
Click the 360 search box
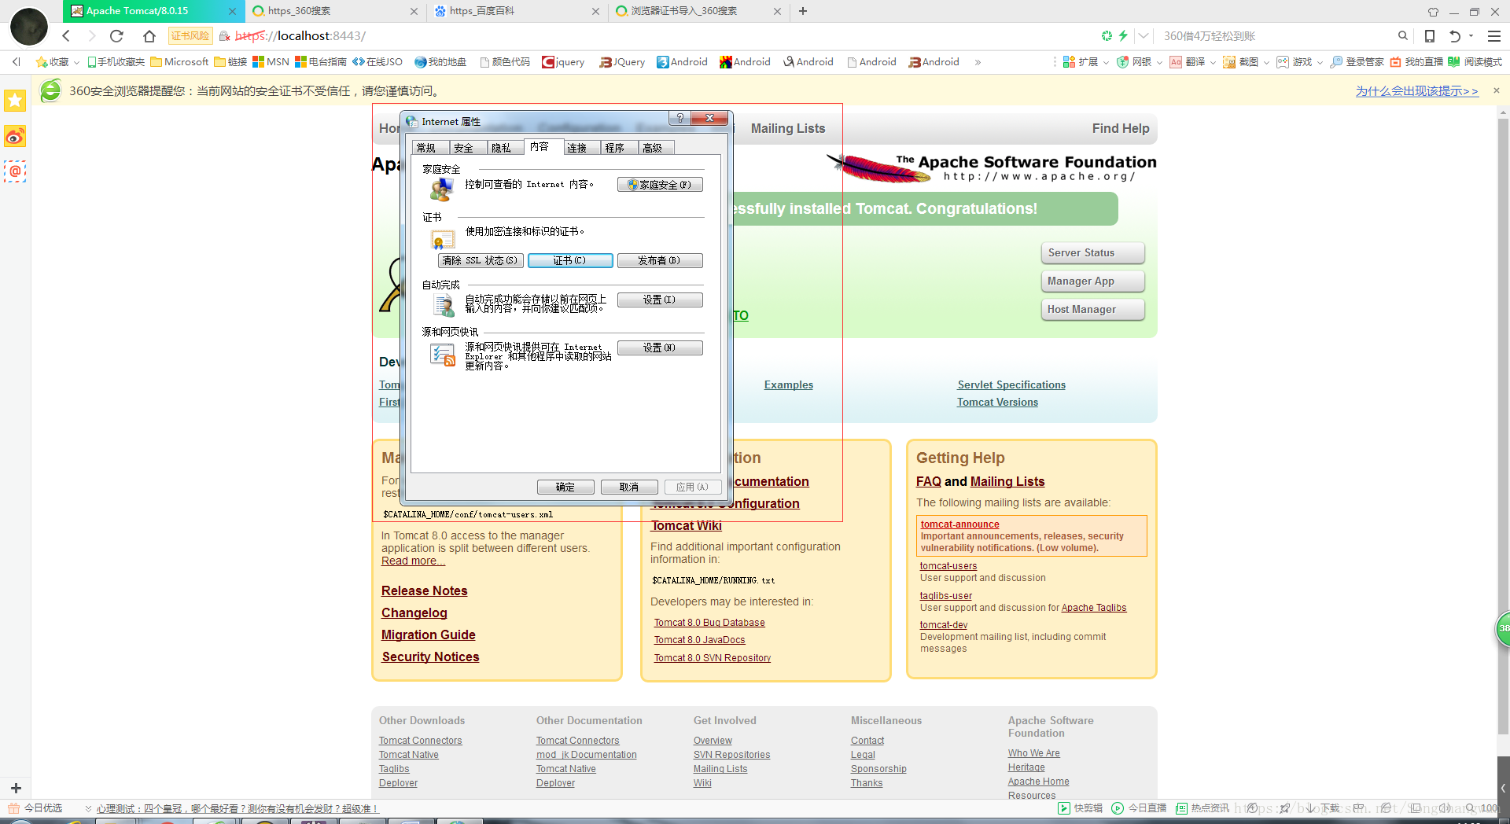1274,35
